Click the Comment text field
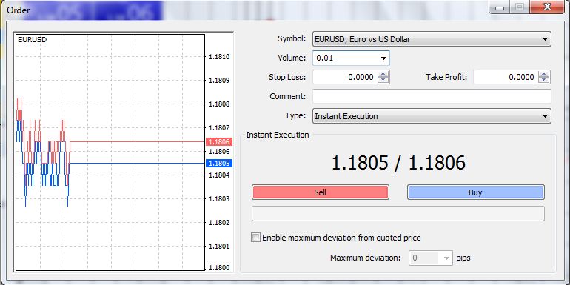 [432, 96]
